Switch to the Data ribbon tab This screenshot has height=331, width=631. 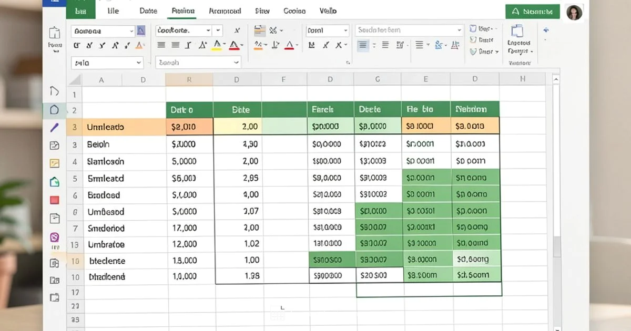(x=148, y=11)
